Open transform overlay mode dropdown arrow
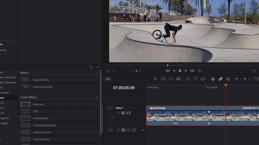Viewport: 259px width, 145px height. [x=113, y=71]
